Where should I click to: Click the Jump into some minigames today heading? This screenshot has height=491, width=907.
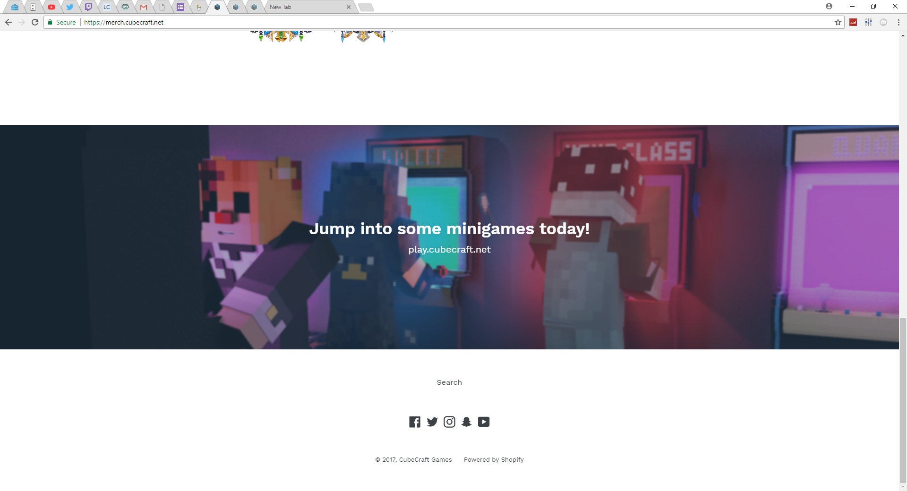click(x=449, y=229)
